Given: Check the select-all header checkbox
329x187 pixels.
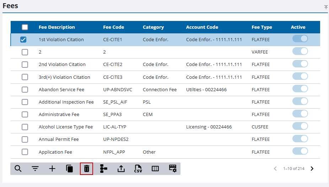Looking at the screenshot, I should pos(25,27).
